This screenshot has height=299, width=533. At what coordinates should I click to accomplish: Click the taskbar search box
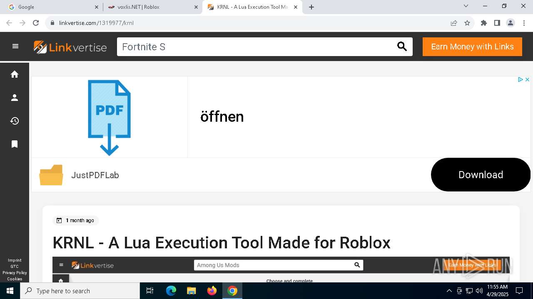pos(80,291)
